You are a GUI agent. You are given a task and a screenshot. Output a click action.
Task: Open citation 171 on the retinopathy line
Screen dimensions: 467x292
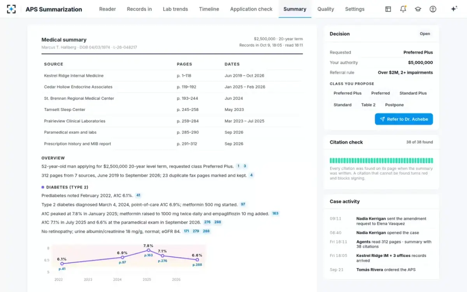[186, 231]
